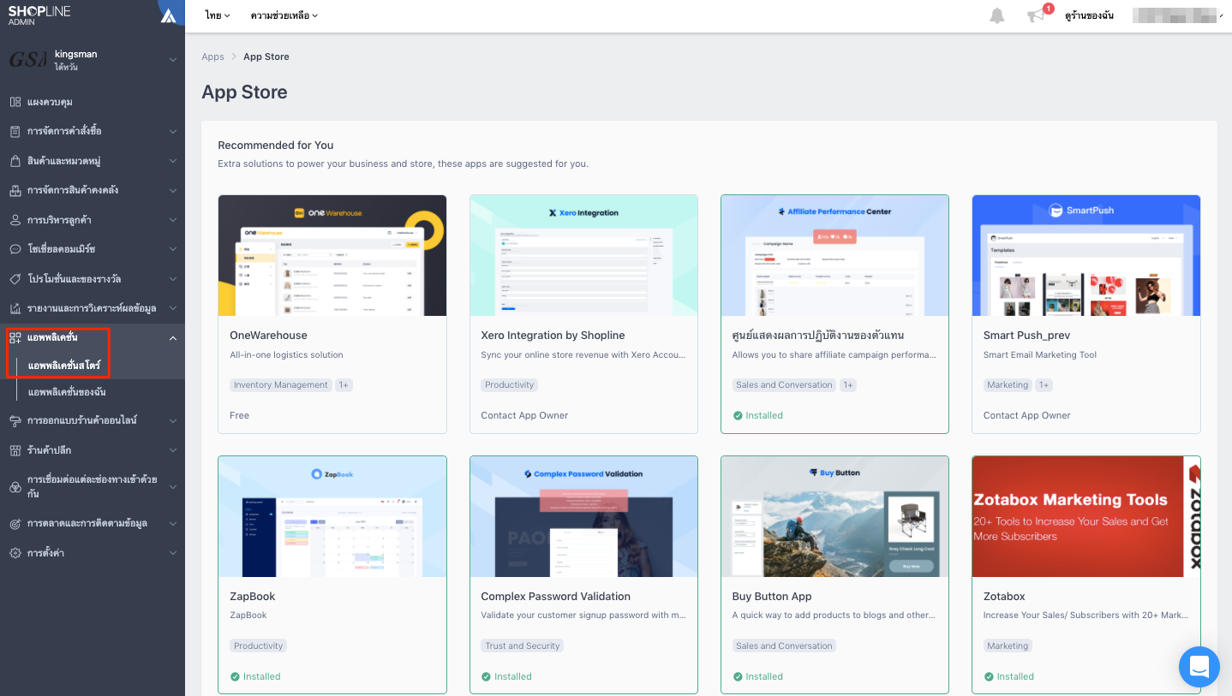
Task: Click the SHOPLINE Admin logo
Action: pos(39,15)
